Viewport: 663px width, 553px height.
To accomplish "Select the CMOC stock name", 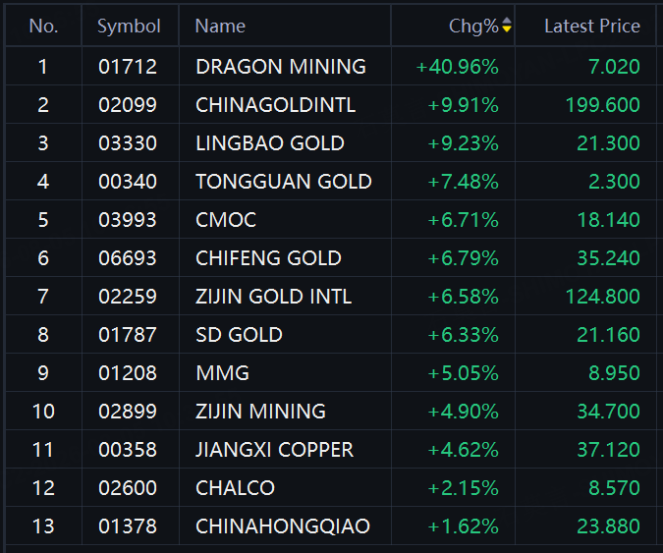I will 226,220.
